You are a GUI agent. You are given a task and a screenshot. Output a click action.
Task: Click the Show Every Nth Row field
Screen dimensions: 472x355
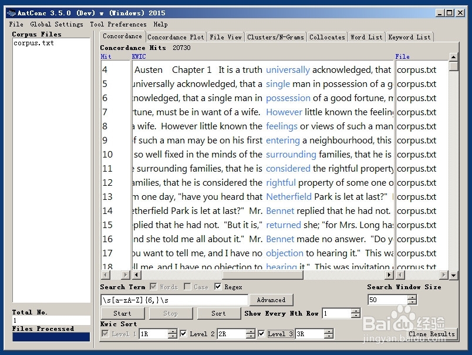tap(336, 313)
